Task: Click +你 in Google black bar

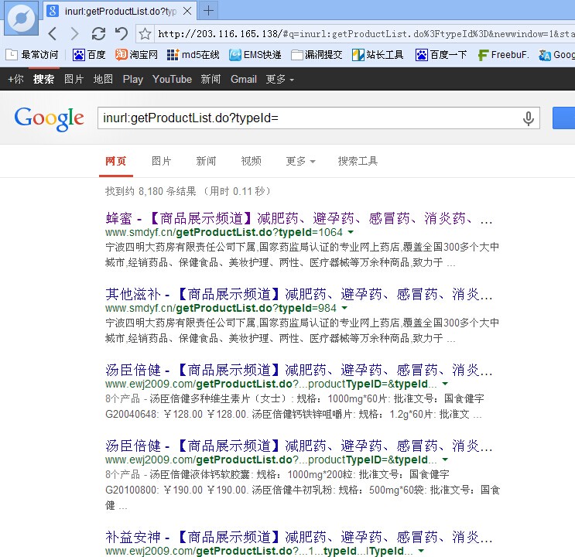Action: coord(15,79)
